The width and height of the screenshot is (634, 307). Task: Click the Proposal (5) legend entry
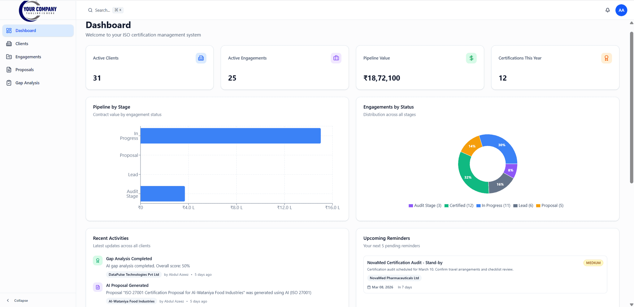[x=550, y=205]
